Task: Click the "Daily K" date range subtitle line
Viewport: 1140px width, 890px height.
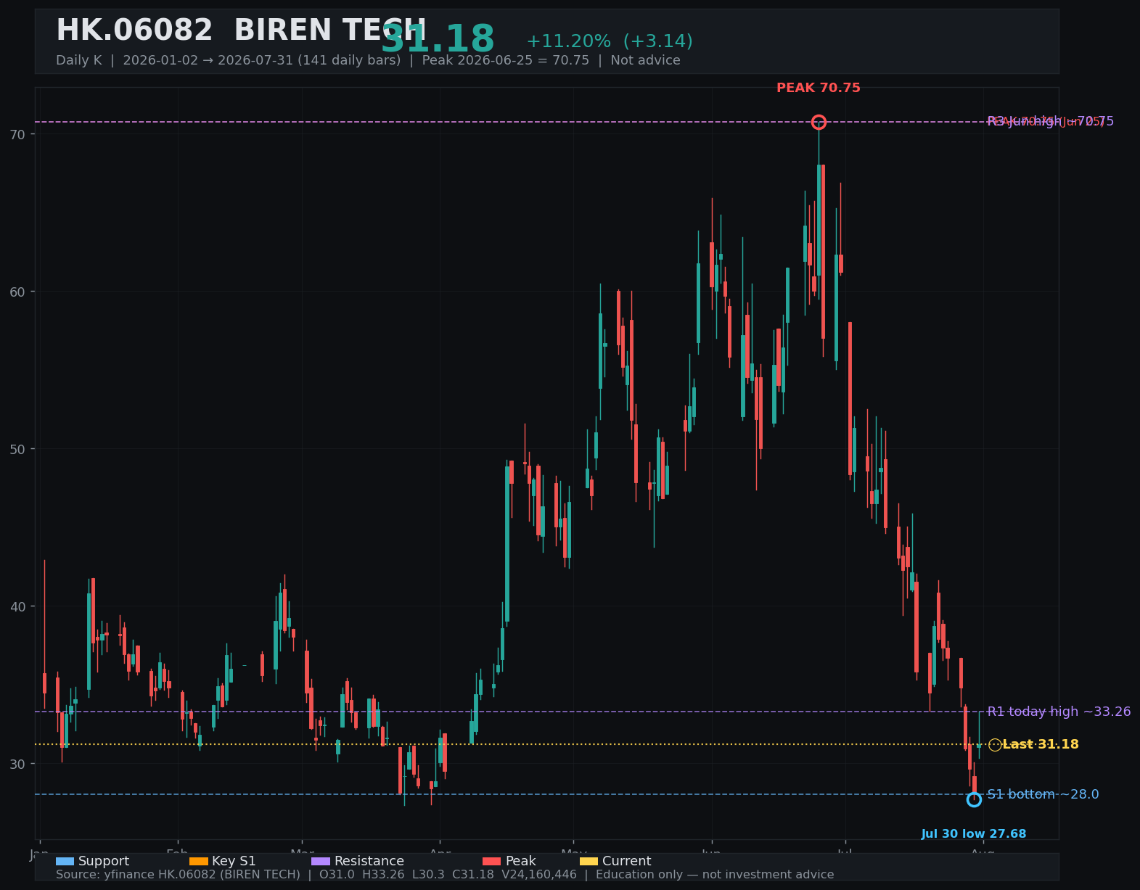Action: pyautogui.click(x=368, y=60)
